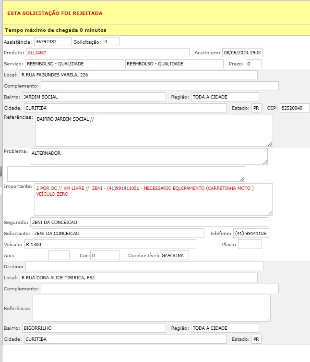Select the Telefone field
Image resolution: width=310 pixels, height=362 pixels.
(251, 233)
